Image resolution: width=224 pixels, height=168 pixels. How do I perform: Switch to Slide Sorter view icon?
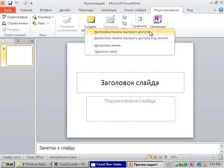tap(155, 157)
